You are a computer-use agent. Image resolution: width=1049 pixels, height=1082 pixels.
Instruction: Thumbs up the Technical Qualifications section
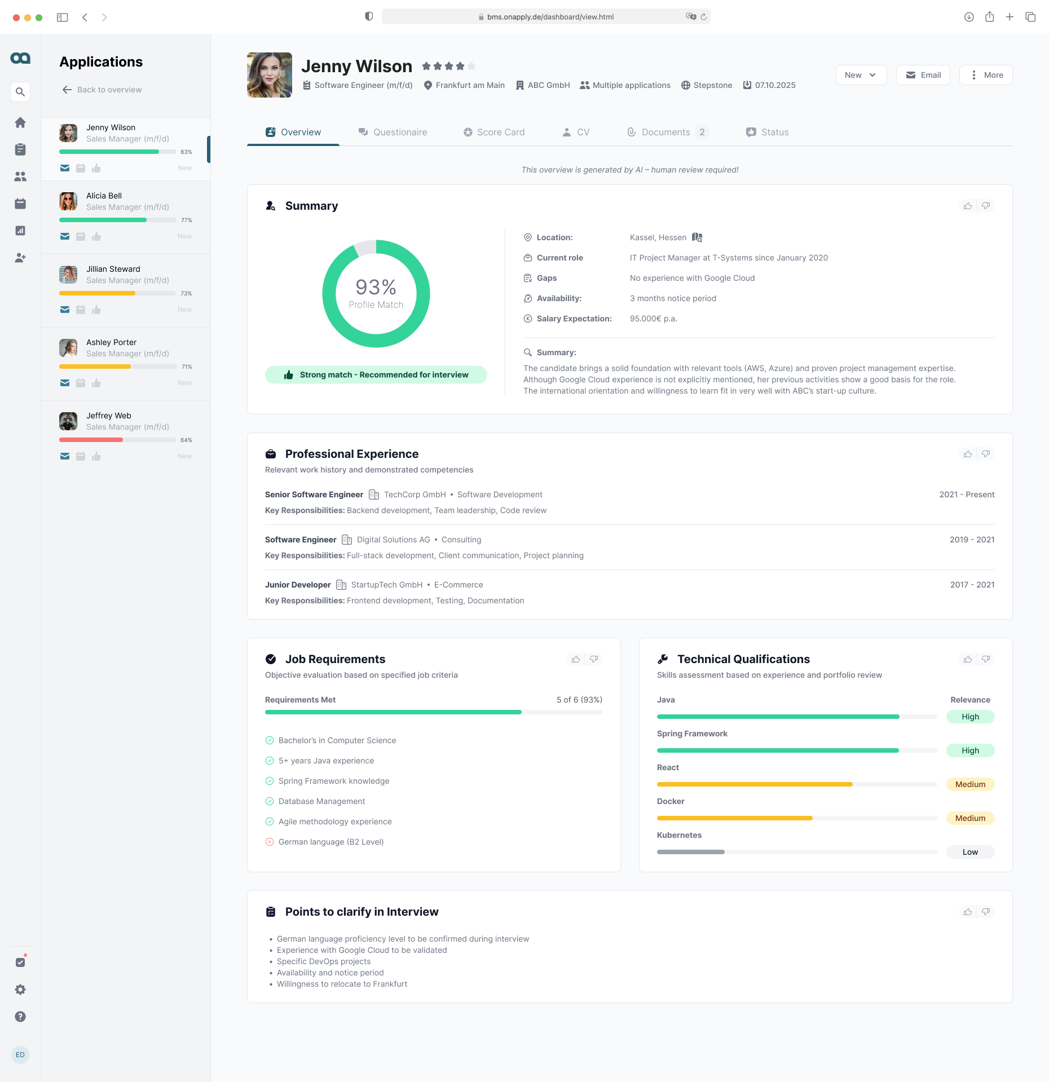click(x=968, y=659)
